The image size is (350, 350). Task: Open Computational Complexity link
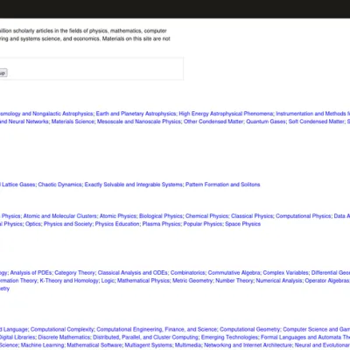62,329
